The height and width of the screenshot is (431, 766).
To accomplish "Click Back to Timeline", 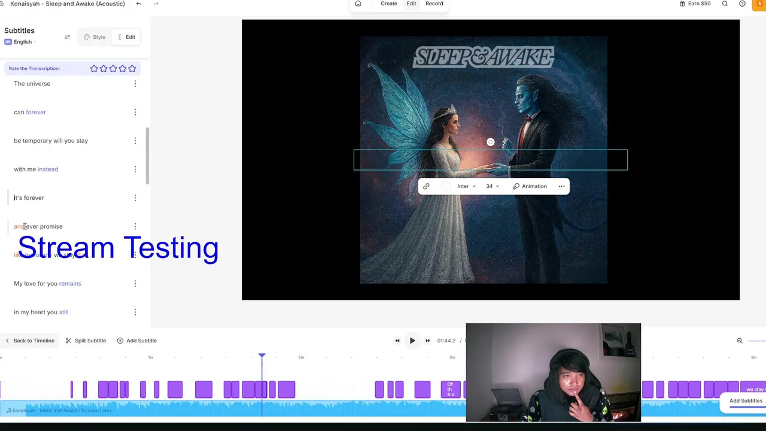I will click(x=30, y=341).
